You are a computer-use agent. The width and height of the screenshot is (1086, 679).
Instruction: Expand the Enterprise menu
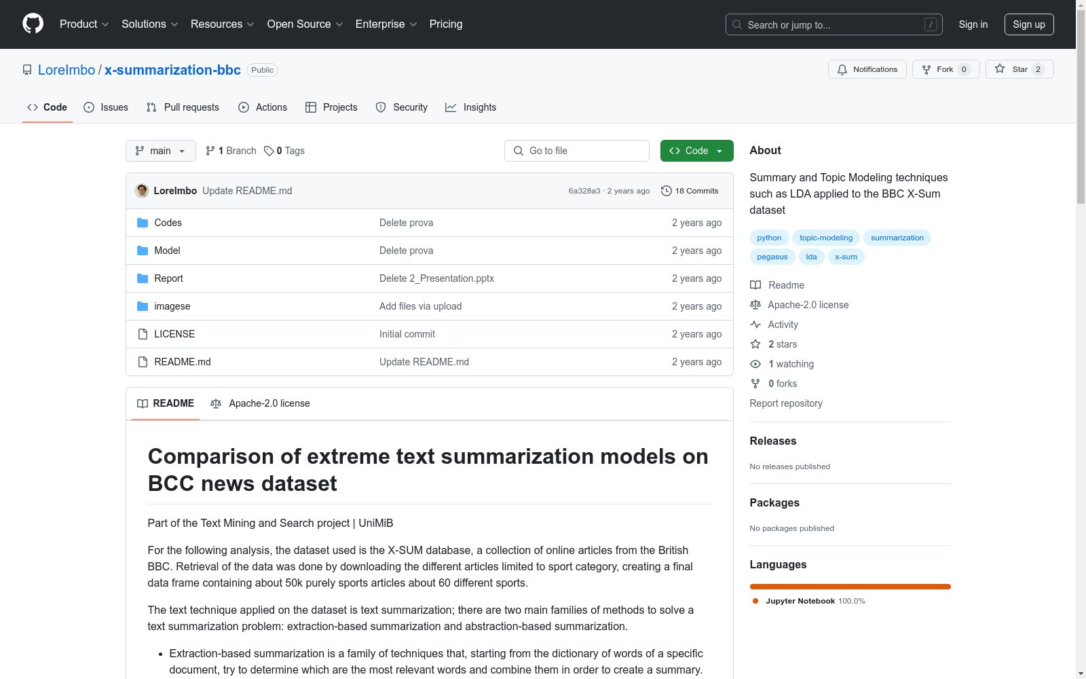(x=386, y=24)
